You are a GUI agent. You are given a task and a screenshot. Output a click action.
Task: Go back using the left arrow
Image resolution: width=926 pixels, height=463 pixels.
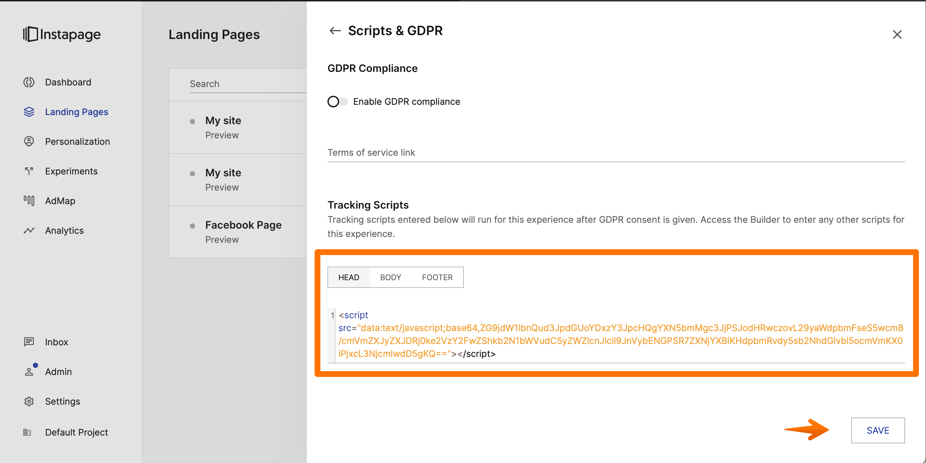(335, 31)
